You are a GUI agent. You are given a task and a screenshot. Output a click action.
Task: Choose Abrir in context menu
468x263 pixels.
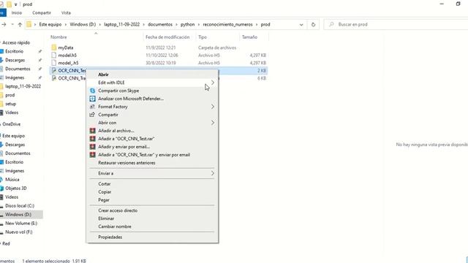pos(103,75)
